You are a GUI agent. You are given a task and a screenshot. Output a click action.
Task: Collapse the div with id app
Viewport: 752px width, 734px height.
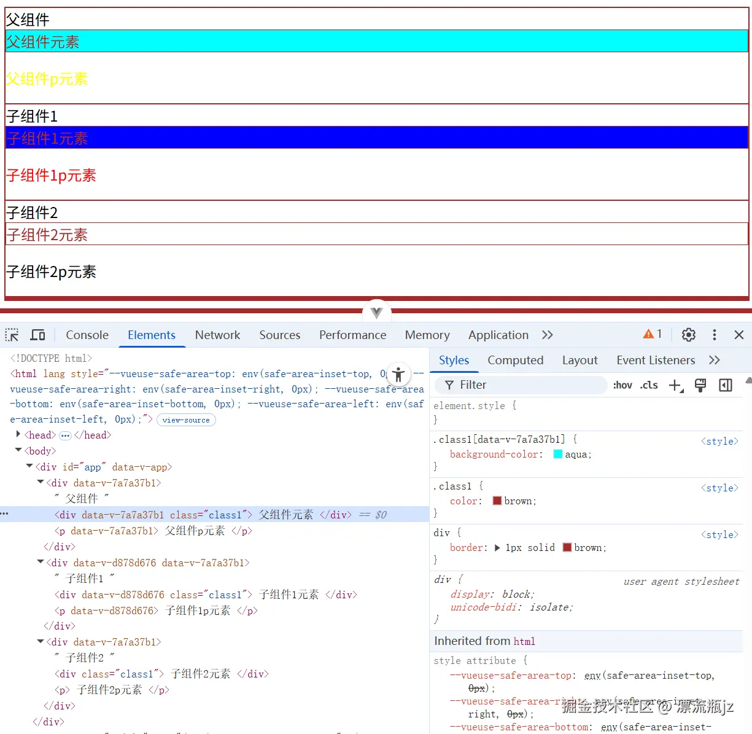click(29, 466)
